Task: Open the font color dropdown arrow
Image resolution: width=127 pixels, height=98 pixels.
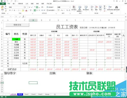Action: (28, 10)
